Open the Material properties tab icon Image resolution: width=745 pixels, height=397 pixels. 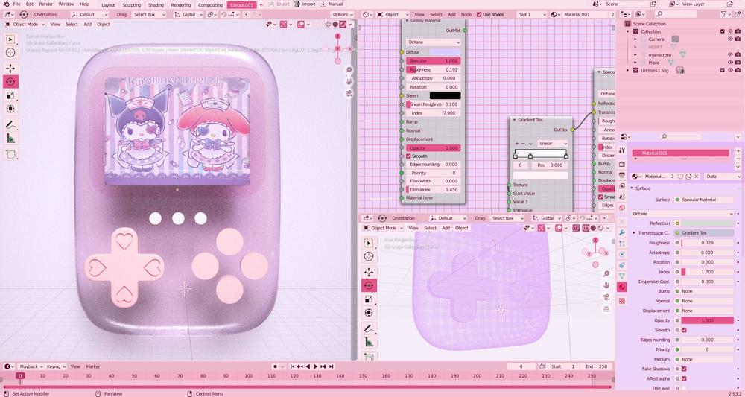[x=622, y=287]
